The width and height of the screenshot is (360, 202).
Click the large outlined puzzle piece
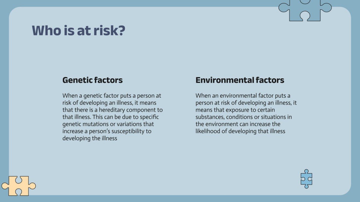305,10
